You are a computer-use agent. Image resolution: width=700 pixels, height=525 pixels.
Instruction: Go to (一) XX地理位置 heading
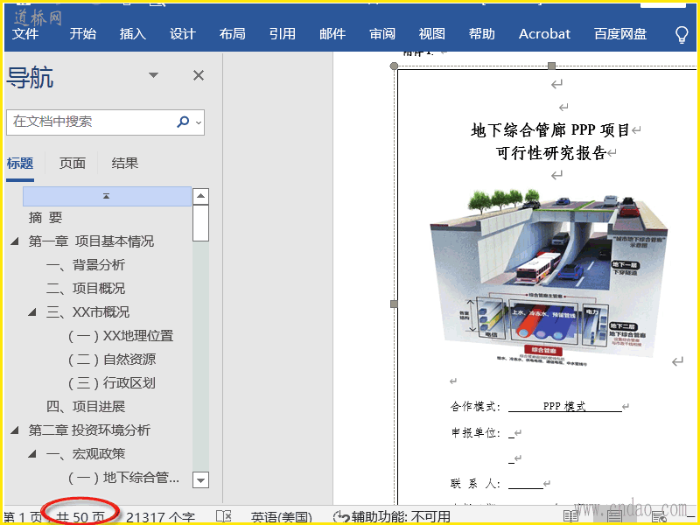click(x=121, y=336)
